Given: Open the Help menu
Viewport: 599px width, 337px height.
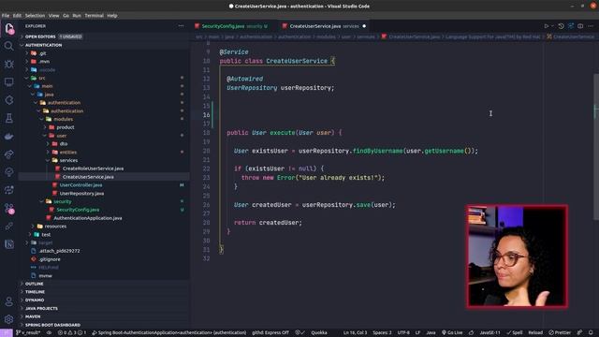Looking at the screenshot, I should point(112,16).
